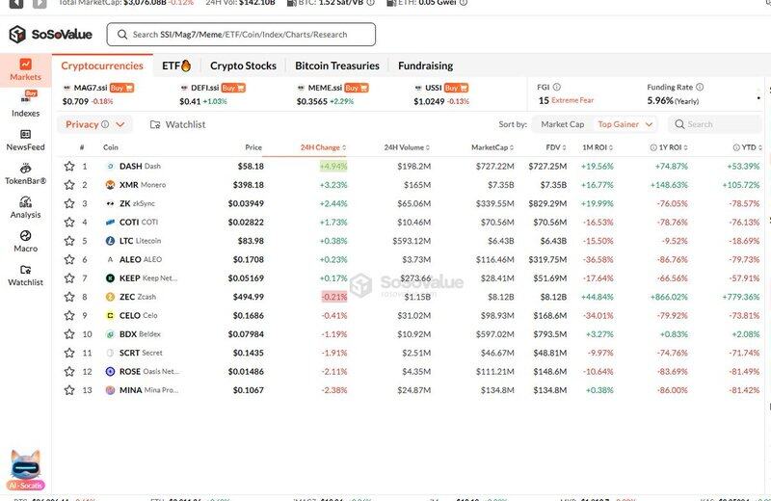Open the Top Gainer sort dropdown
Viewport: 771px width, 501px height.
point(625,124)
